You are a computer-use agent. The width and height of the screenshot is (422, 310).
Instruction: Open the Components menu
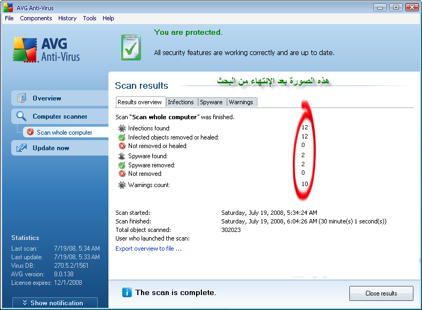(36, 18)
